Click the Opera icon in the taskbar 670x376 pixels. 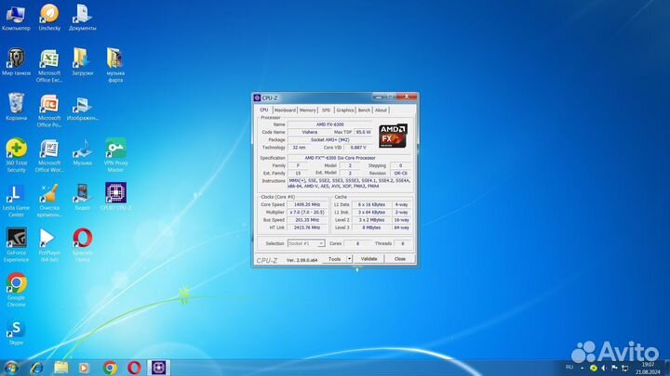(x=132, y=367)
